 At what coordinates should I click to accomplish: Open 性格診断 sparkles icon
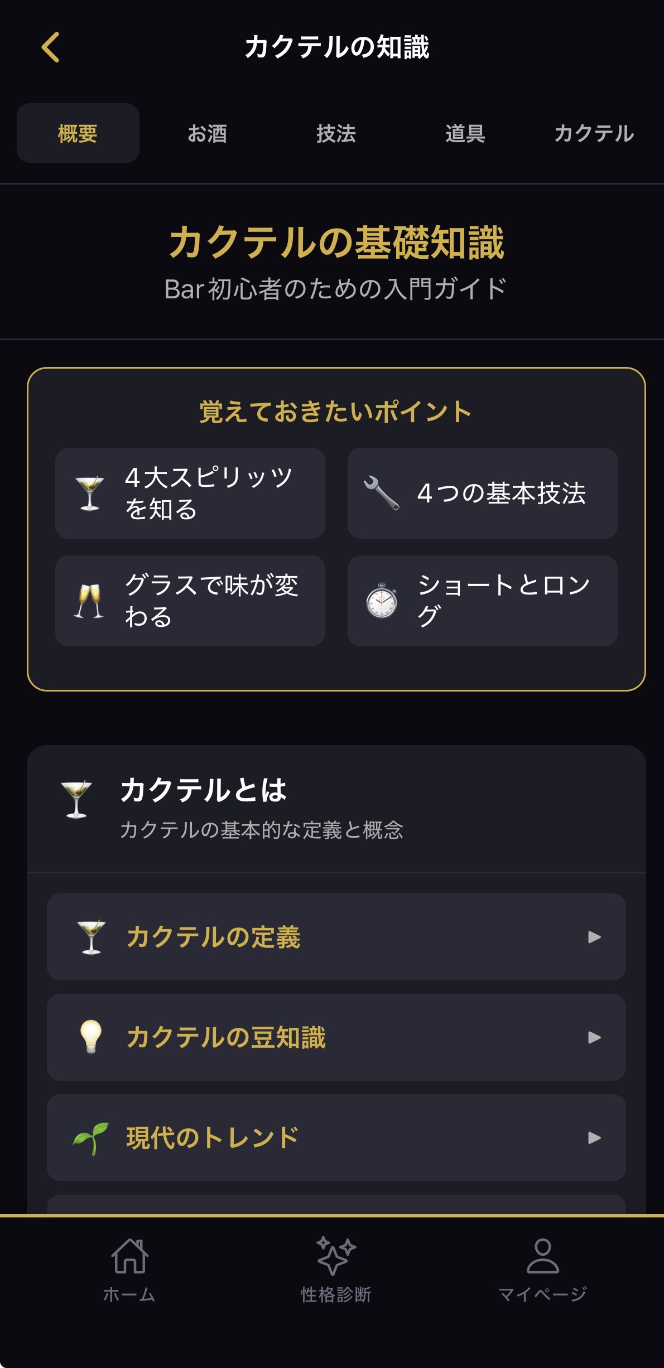(x=336, y=1256)
